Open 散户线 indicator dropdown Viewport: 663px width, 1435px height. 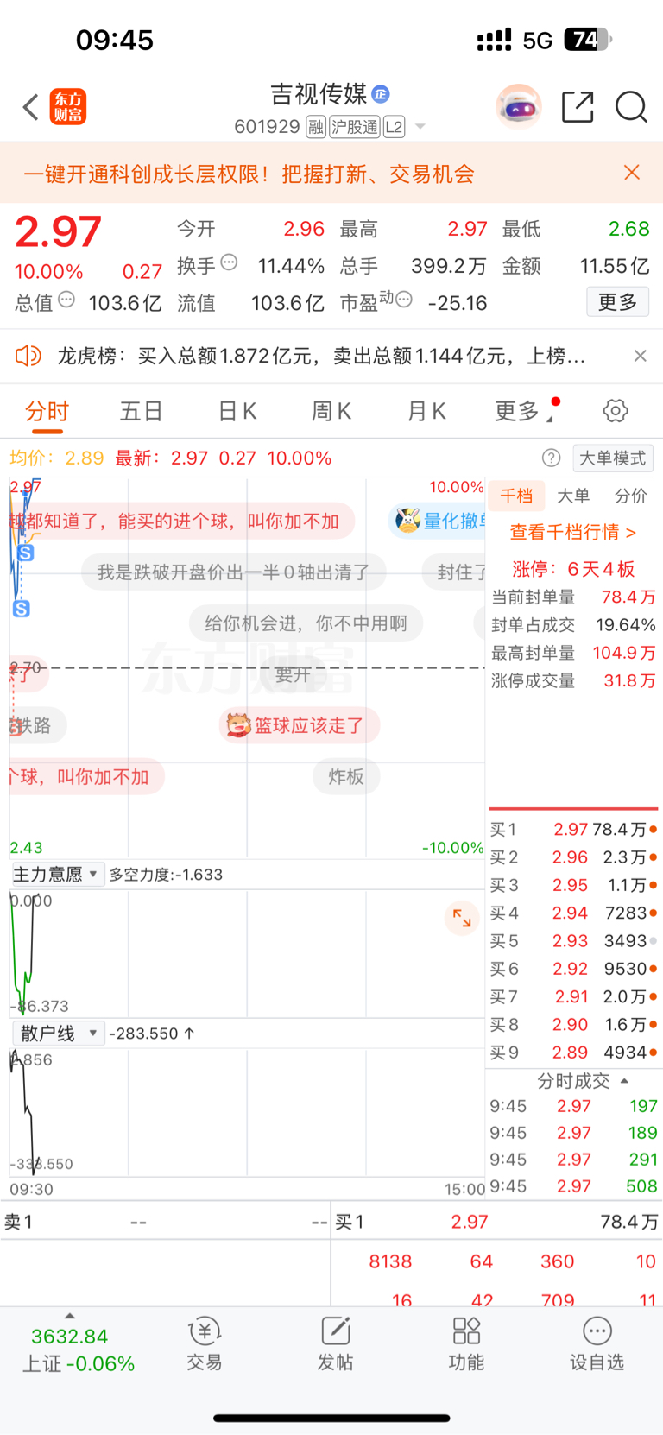pyautogui.click(x=58, y=1034)
